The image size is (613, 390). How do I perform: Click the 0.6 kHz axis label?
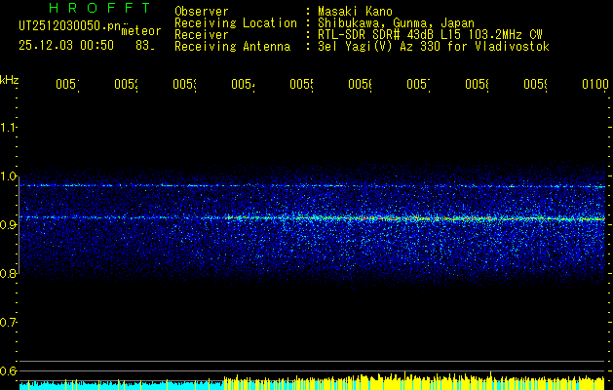pyautogui.click(x=8, y=370)
